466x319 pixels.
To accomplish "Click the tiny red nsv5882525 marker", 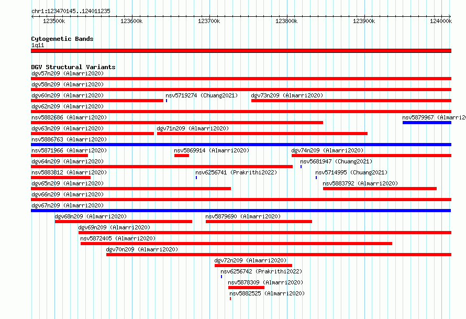I will [230, 299].
